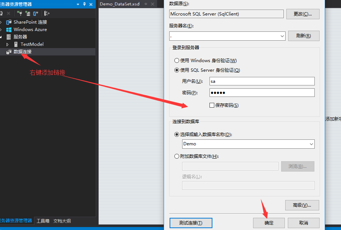Screen dimensions: 341x230
Task: Click the 刷新(R) button
Action: point(304,36)
